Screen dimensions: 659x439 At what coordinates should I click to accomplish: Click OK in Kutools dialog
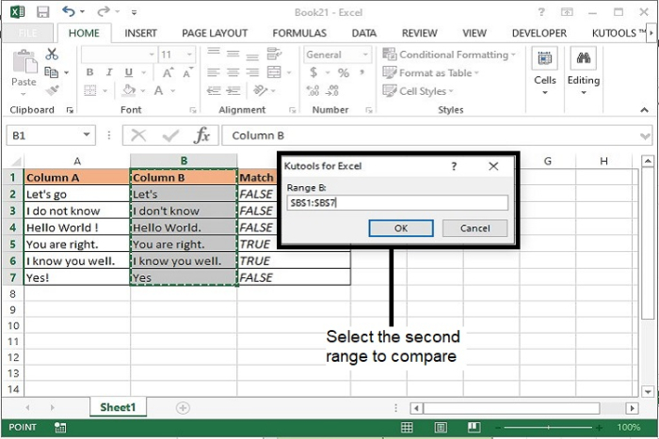(x=401, y=228)
